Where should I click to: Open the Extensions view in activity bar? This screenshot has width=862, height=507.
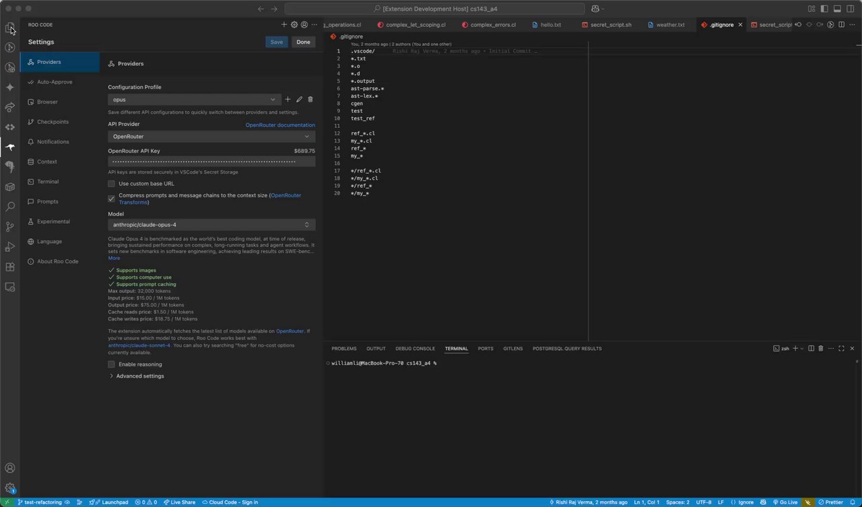pyautogui.click(x=10, y=267)
